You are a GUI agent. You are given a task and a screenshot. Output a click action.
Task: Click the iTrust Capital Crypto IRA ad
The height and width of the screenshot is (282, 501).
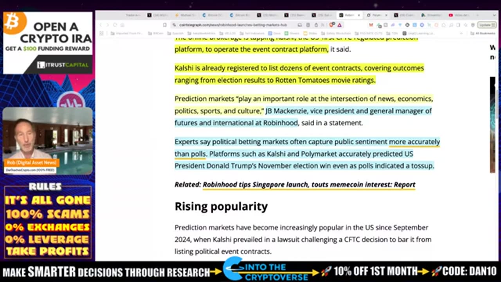pos(48,43)
